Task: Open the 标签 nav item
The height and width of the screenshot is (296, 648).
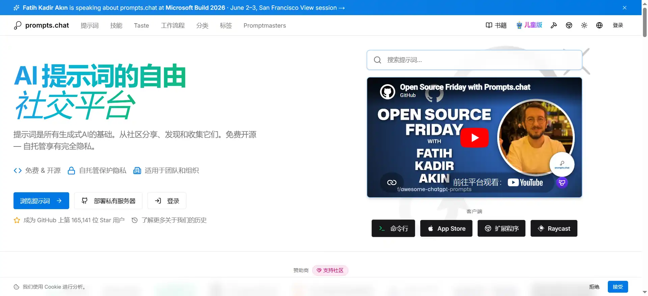Action: tap(226, 26)
